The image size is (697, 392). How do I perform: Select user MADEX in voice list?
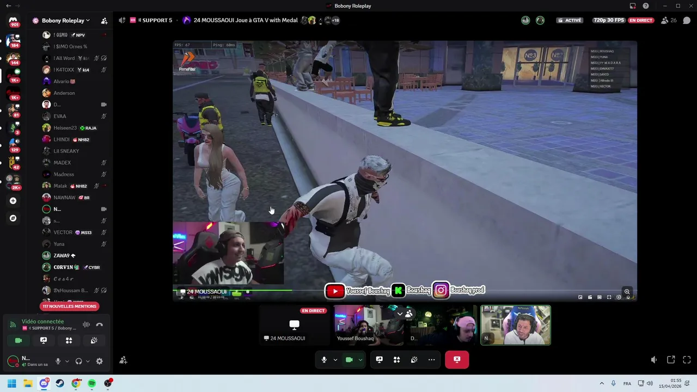75,163
